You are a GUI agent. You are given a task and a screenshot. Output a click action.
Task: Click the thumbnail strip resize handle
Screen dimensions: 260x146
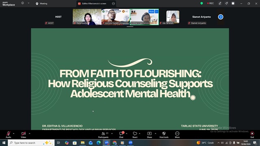tap(130, 26)
